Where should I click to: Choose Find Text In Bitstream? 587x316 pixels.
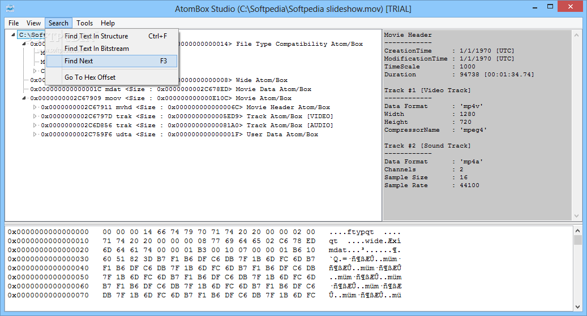point(112,49)
